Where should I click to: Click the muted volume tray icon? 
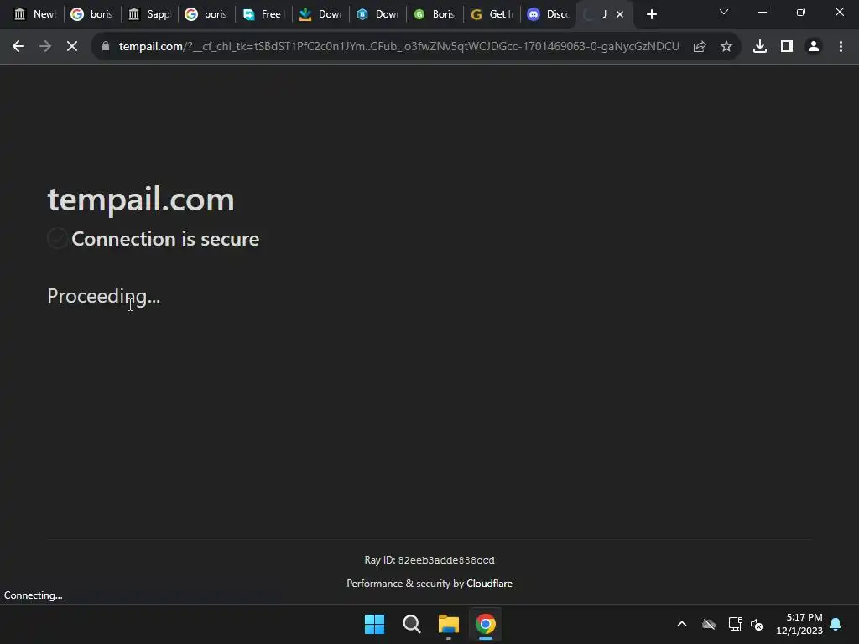click(757, 624)
